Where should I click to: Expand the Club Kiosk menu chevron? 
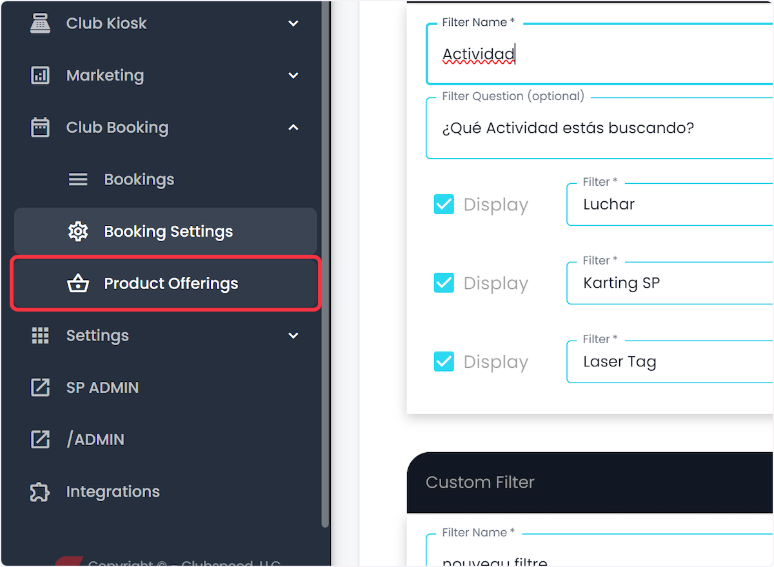[293, 23]
